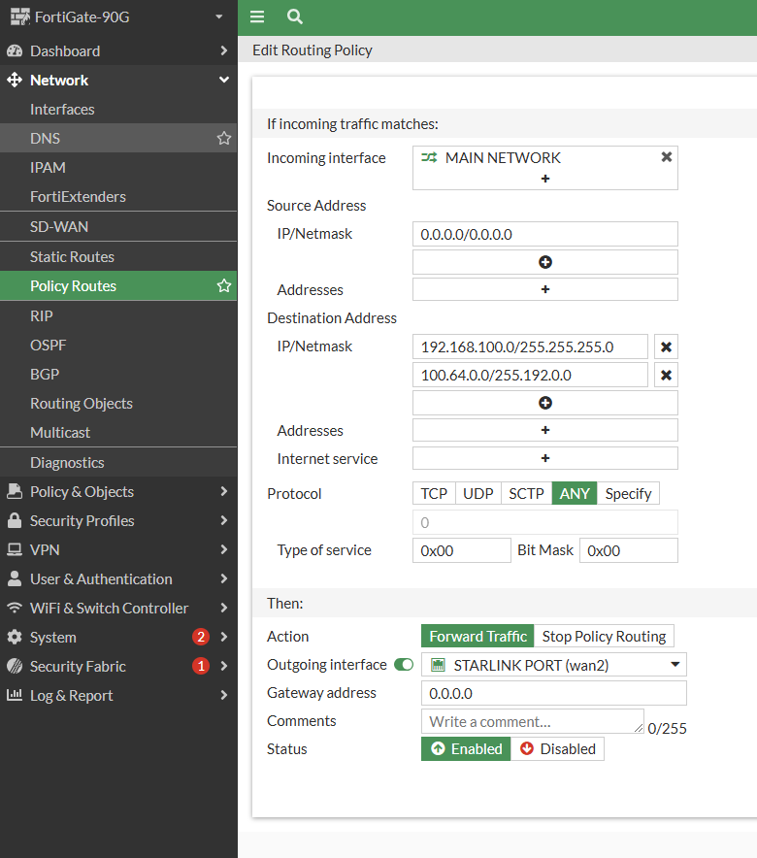Delete the 192.168.100.0 destination entry
This screenshot has height=858, width=757.
(666, 346)
